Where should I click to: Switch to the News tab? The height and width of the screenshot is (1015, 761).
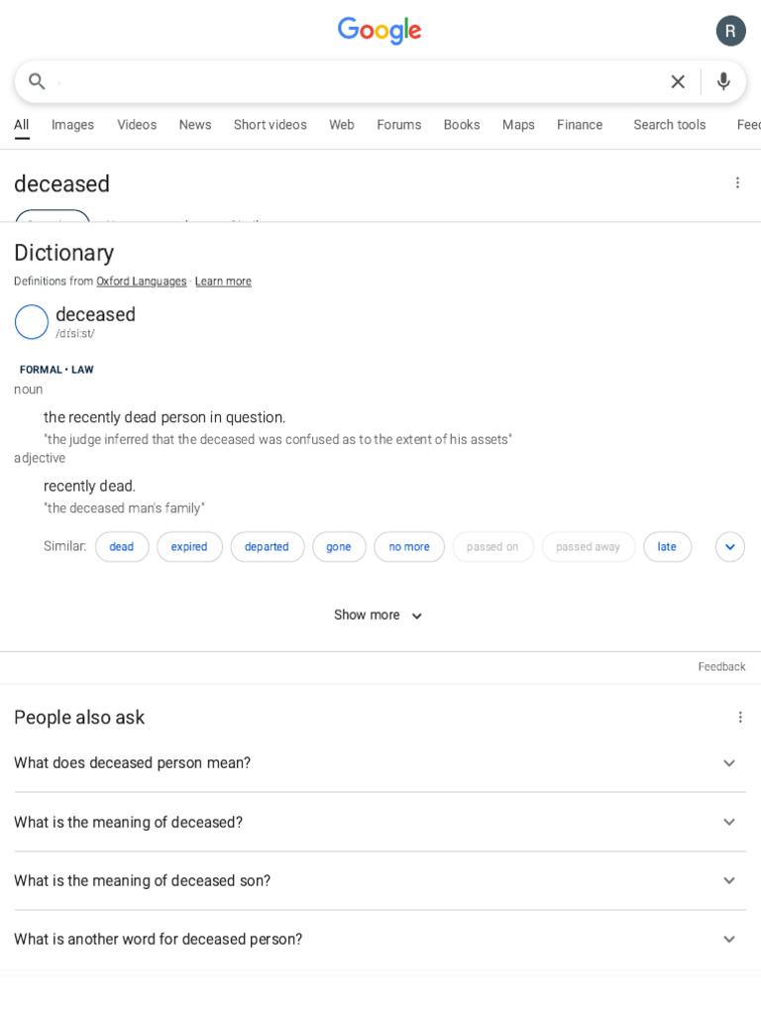pyautogui.click(x=195, y=125)
